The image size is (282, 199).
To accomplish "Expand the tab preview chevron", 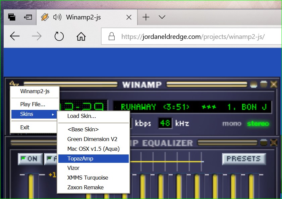I will (162, 17).
